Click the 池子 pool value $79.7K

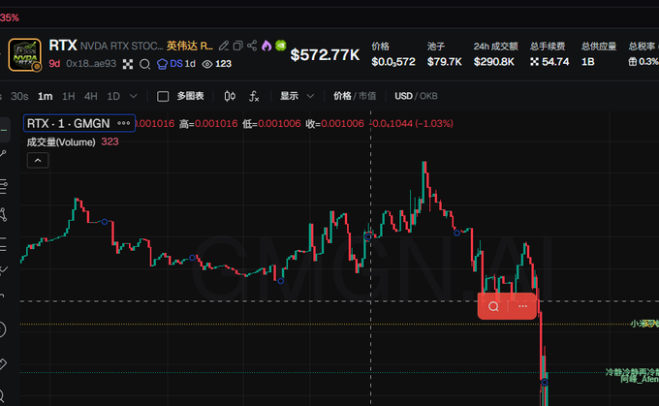coord(445,62)
